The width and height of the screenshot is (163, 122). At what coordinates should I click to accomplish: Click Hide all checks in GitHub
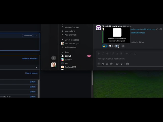31,73
